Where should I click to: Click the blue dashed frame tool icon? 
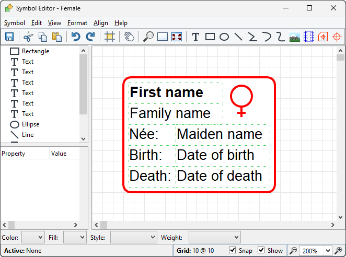309,37
